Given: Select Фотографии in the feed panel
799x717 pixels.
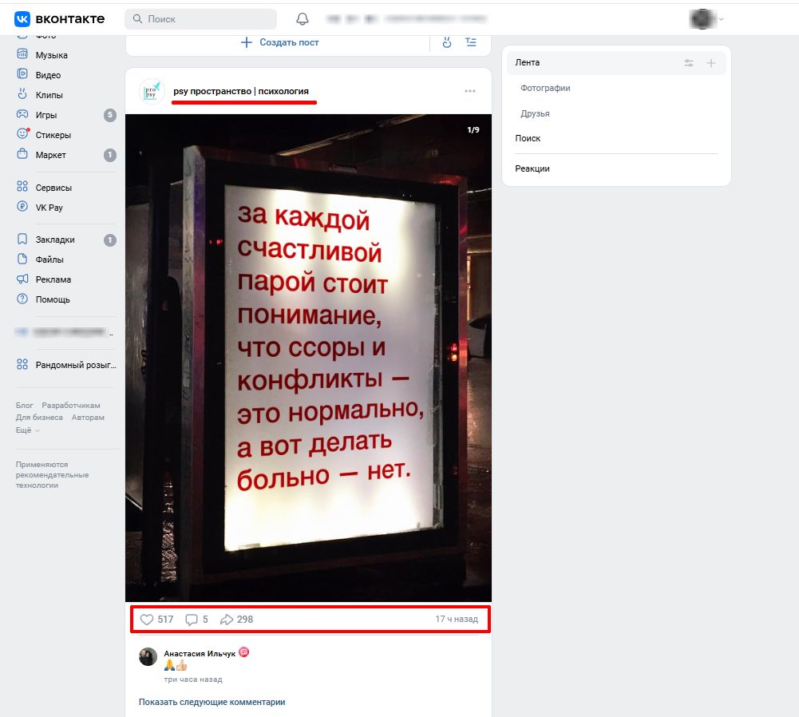Looking at the screenshot, I should tap(545, 88).
